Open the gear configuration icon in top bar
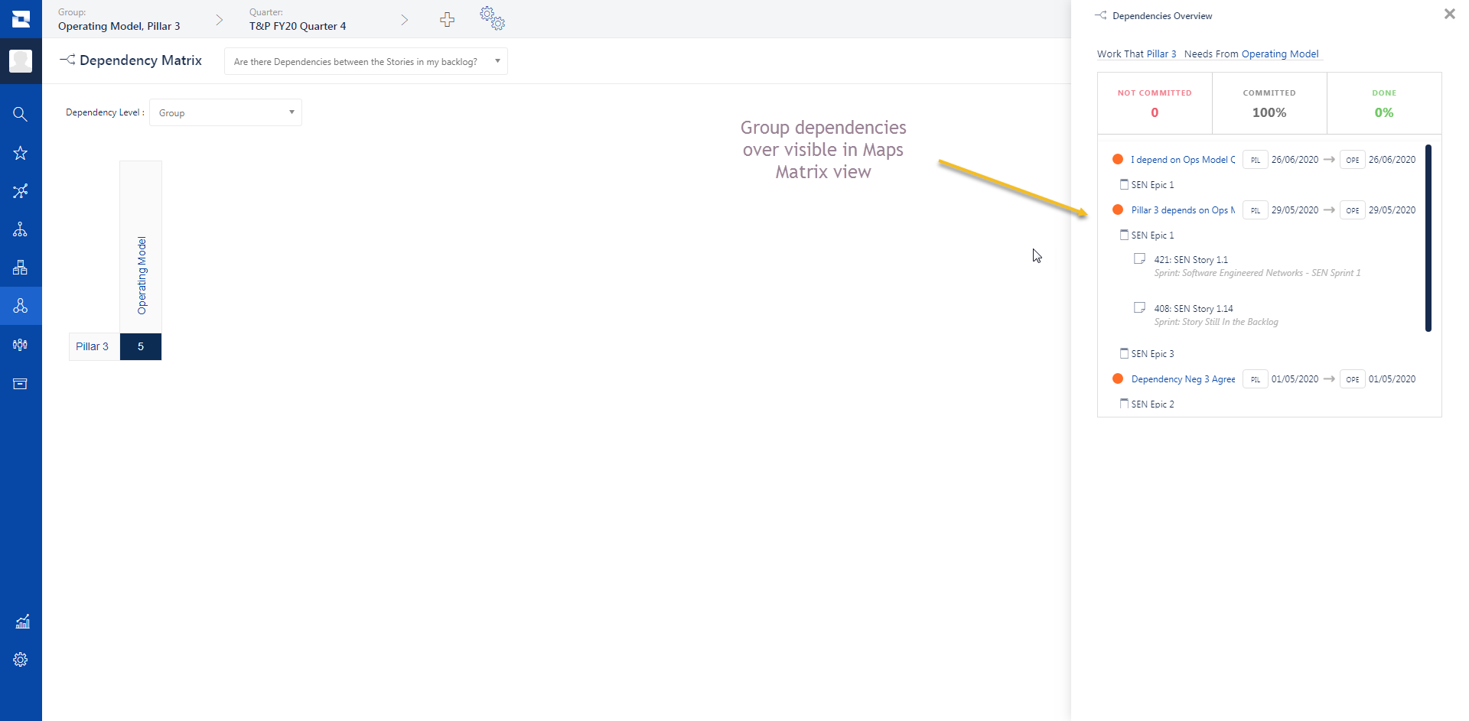1469x721 pixels. pos(493,20)
